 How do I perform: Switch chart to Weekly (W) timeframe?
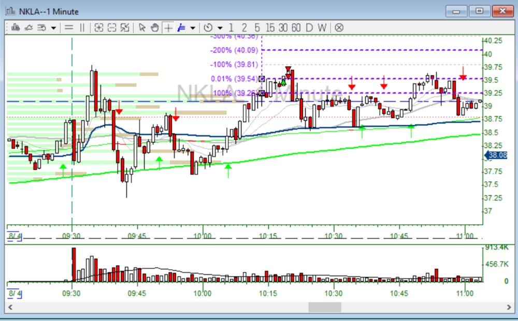[x=322, y=27]
